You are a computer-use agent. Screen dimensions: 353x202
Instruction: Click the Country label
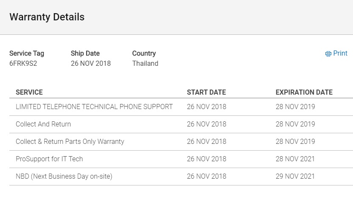click(x=144, y=53)
